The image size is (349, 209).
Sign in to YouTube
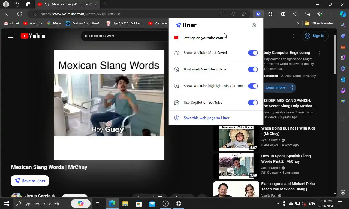pyautogui.click(x=315, y=36)
